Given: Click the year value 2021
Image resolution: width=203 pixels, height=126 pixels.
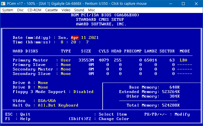Looking at the screenshot, I should click(x=94, y=38).
